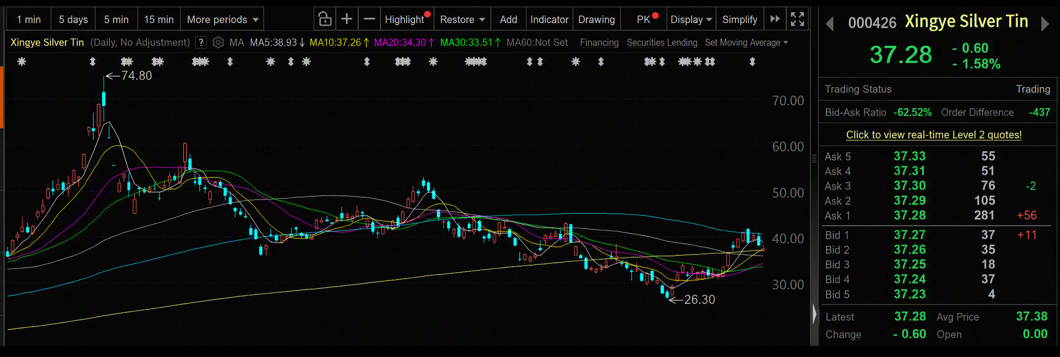Click the Ask 2 volume 105
Viewport: 1060px width, 357px height.
click(x=984, y=201)
